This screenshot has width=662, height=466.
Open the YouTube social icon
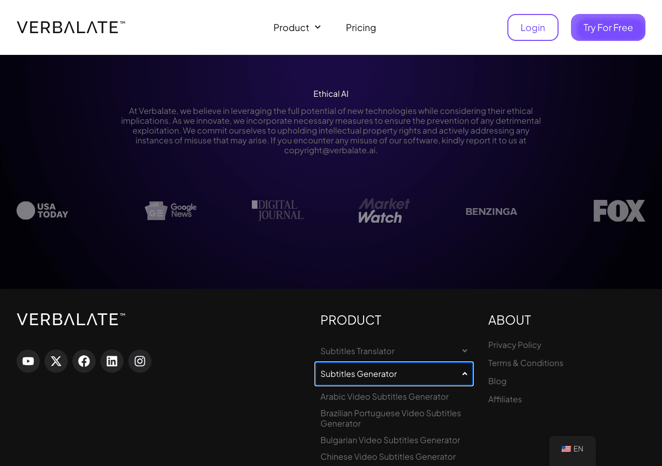point(28,361)
